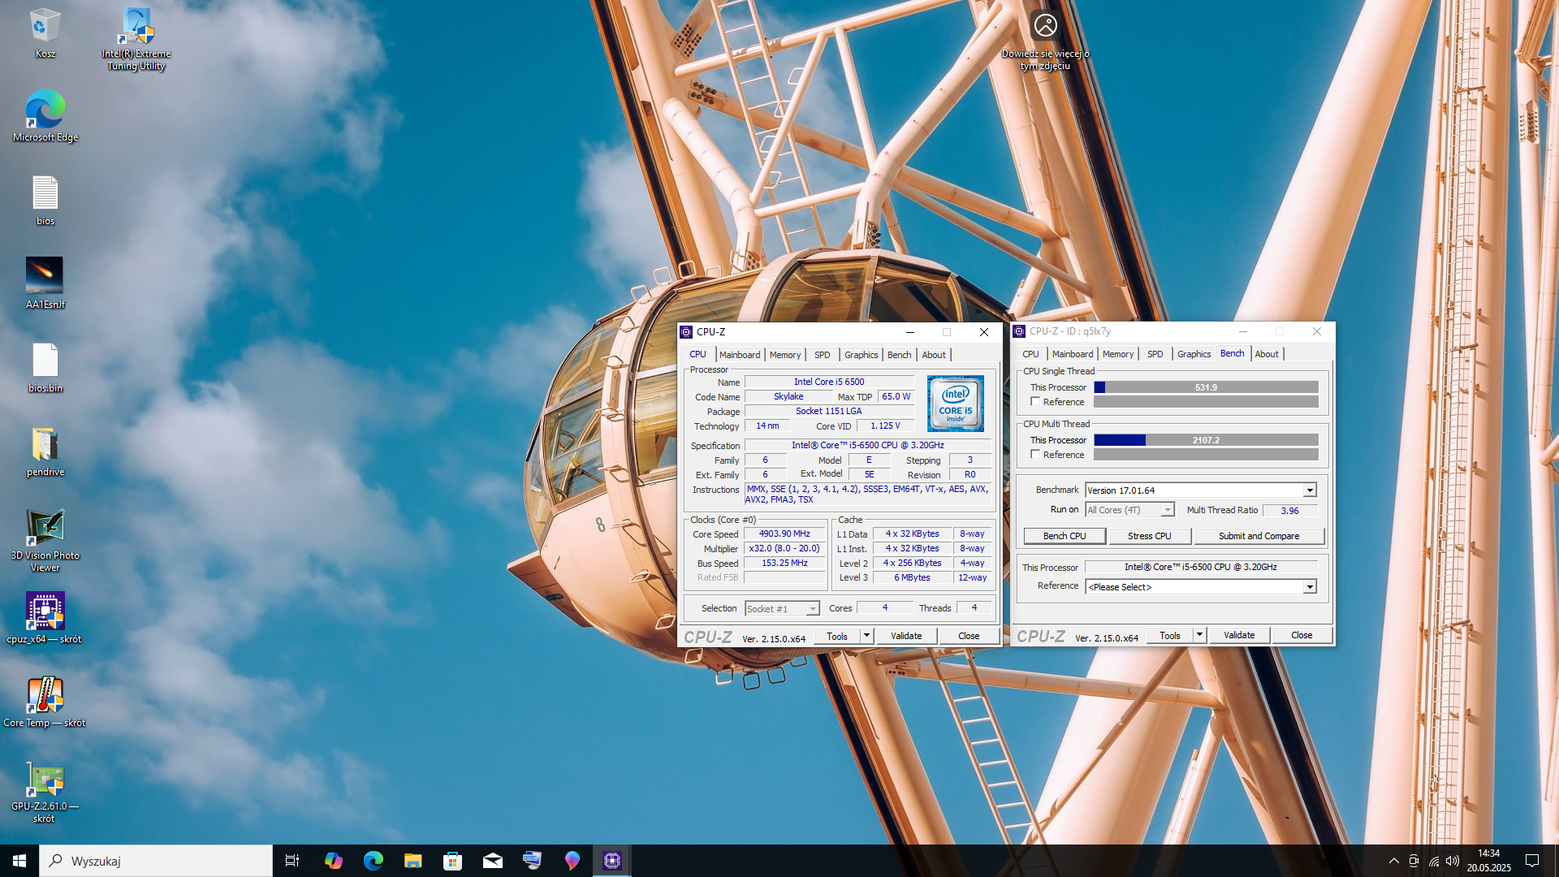Image resolution: width=1559 pixels, height=877 pixels.
Task: Click the Multi Thread This Processor score bar
Action: [x=1206, y=440]
